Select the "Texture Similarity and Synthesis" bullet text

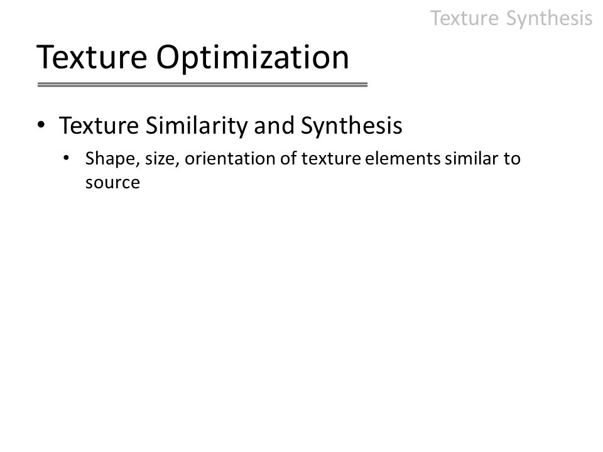coord(231,126)
